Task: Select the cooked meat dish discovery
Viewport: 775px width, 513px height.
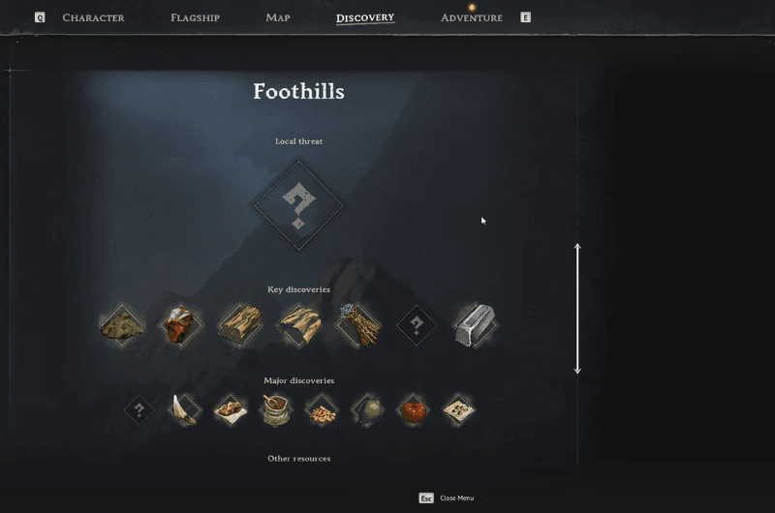Action: point(231,409)
